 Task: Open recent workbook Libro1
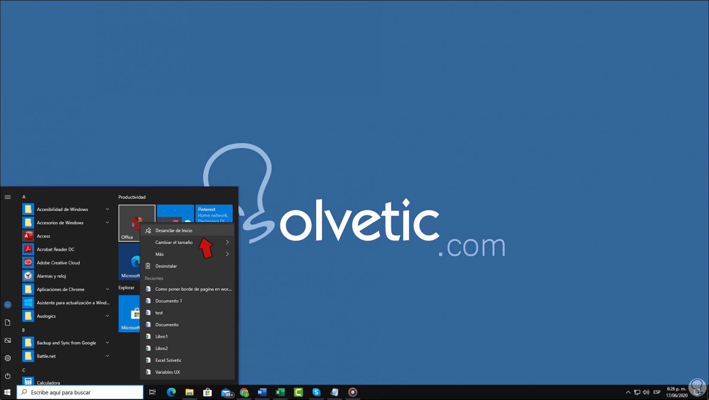(x=187, y=336)
